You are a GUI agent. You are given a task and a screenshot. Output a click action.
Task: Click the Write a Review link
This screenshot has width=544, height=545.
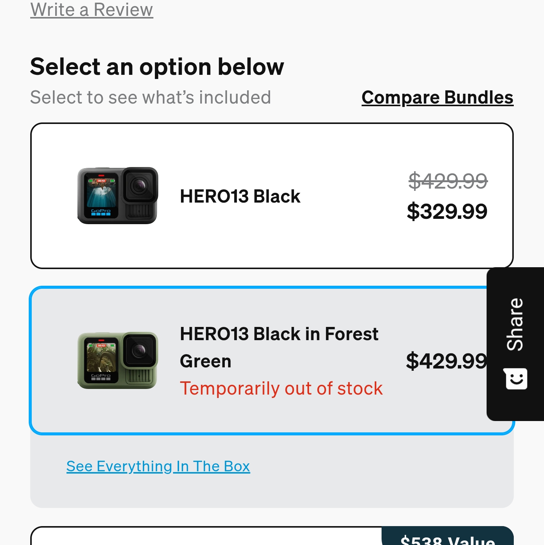pyautogui.click(x=92, y=9)
